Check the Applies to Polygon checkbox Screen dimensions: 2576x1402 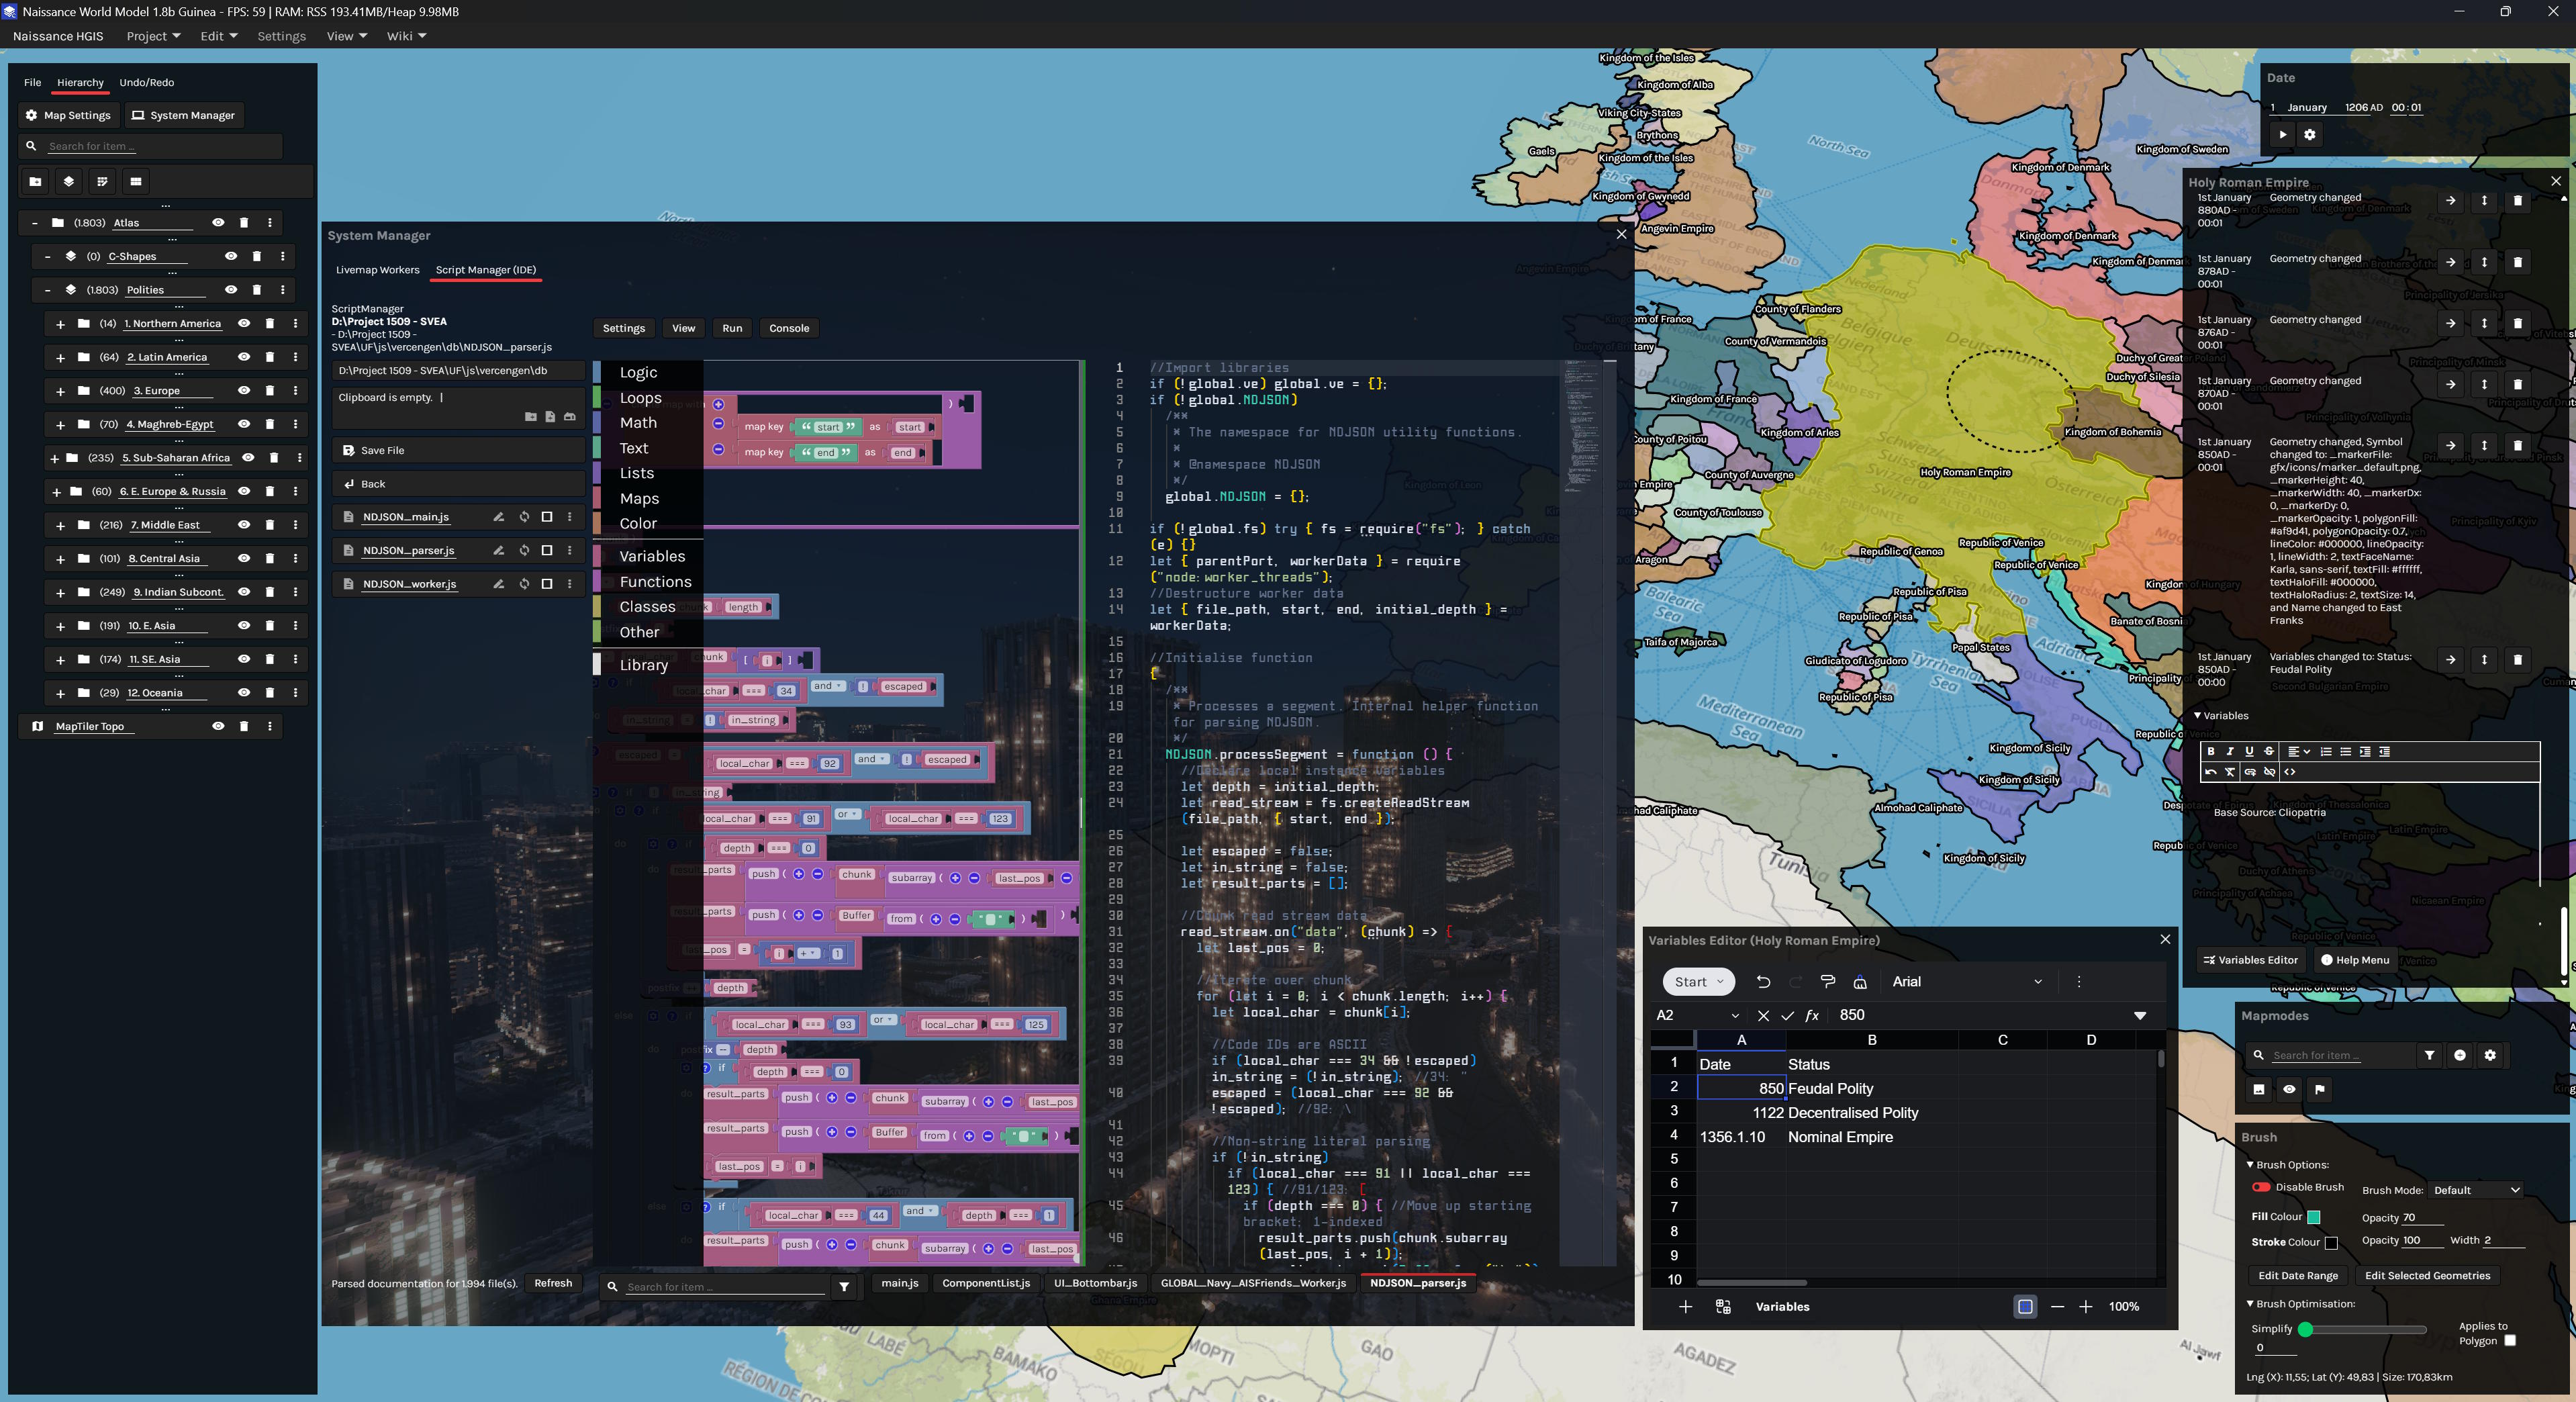[x=2510, y=1341]
